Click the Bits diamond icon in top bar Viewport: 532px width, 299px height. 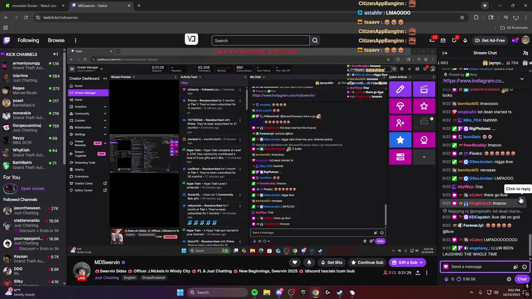(x=465, y=40)
